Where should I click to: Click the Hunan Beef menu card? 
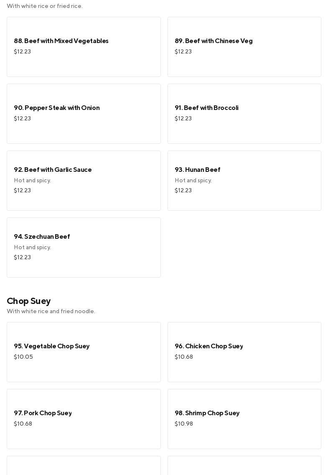(244, 181)
